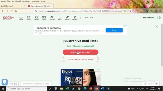Open Archivo menu
Image resolution: width=163 pixels, height=91 pixels.
[x=3, y=1]
